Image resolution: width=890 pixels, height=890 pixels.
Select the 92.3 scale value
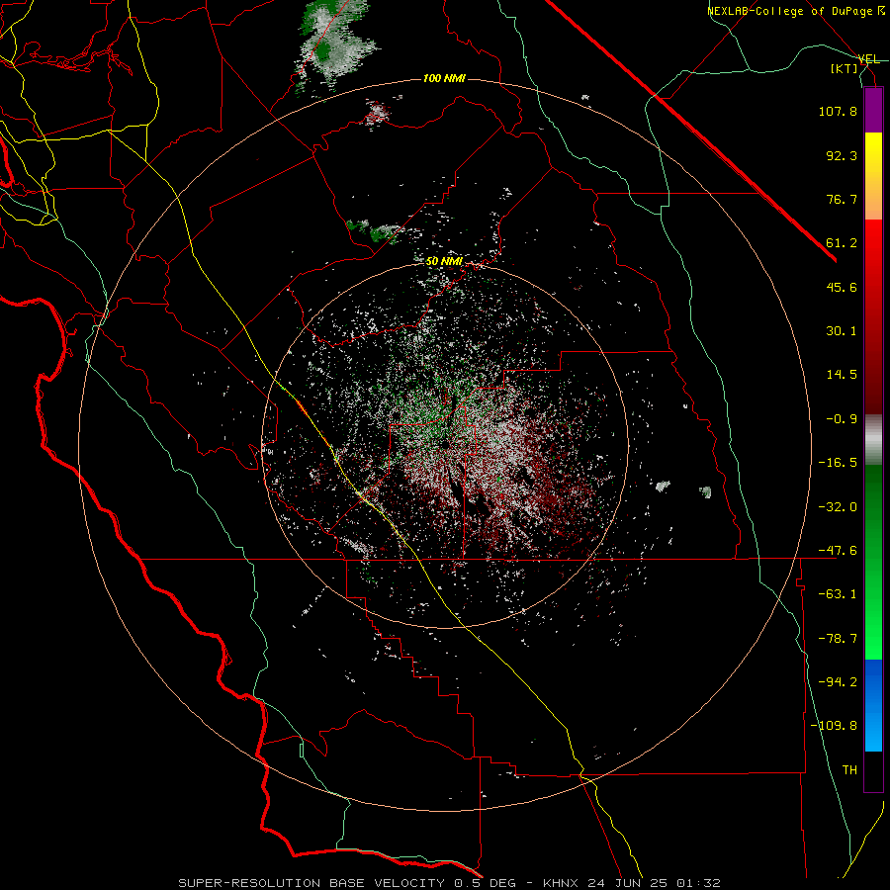pyautogui.click(x=842, y=155)
